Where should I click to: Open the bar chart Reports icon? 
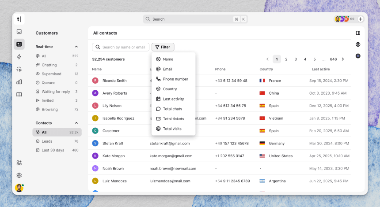click(x=19, y=82)
